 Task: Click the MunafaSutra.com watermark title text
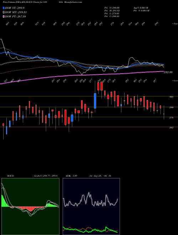coord(74,2)
